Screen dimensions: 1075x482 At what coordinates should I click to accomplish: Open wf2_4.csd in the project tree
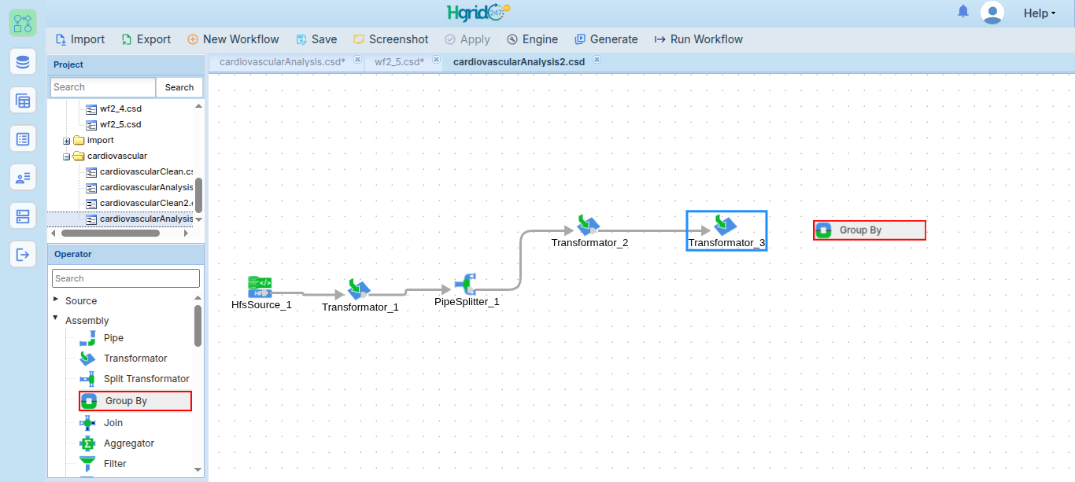(x=113, y=109)
